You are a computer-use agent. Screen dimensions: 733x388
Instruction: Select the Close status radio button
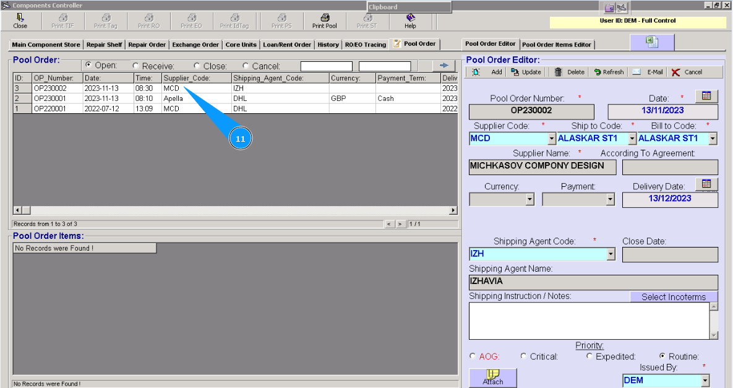pos(197,66)
